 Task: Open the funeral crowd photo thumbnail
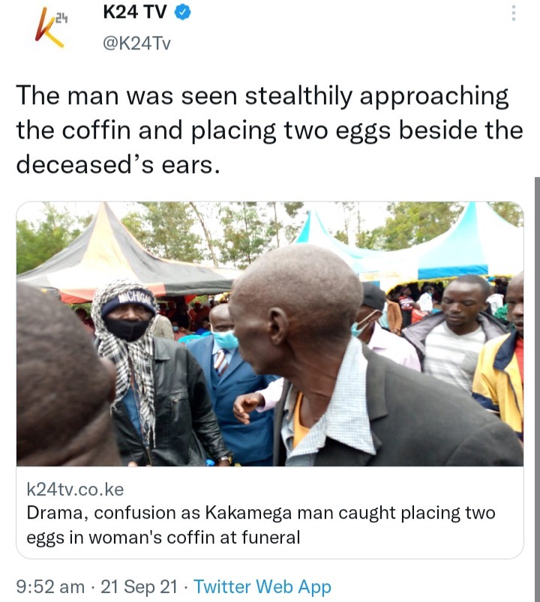[269, 334]
